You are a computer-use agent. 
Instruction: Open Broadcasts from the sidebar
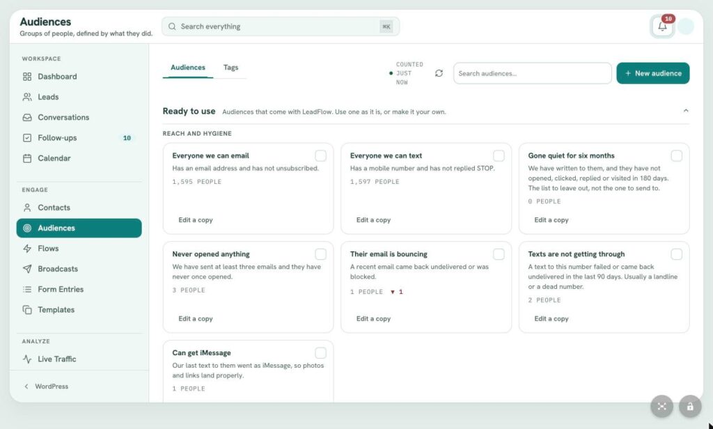click(79, 269)
